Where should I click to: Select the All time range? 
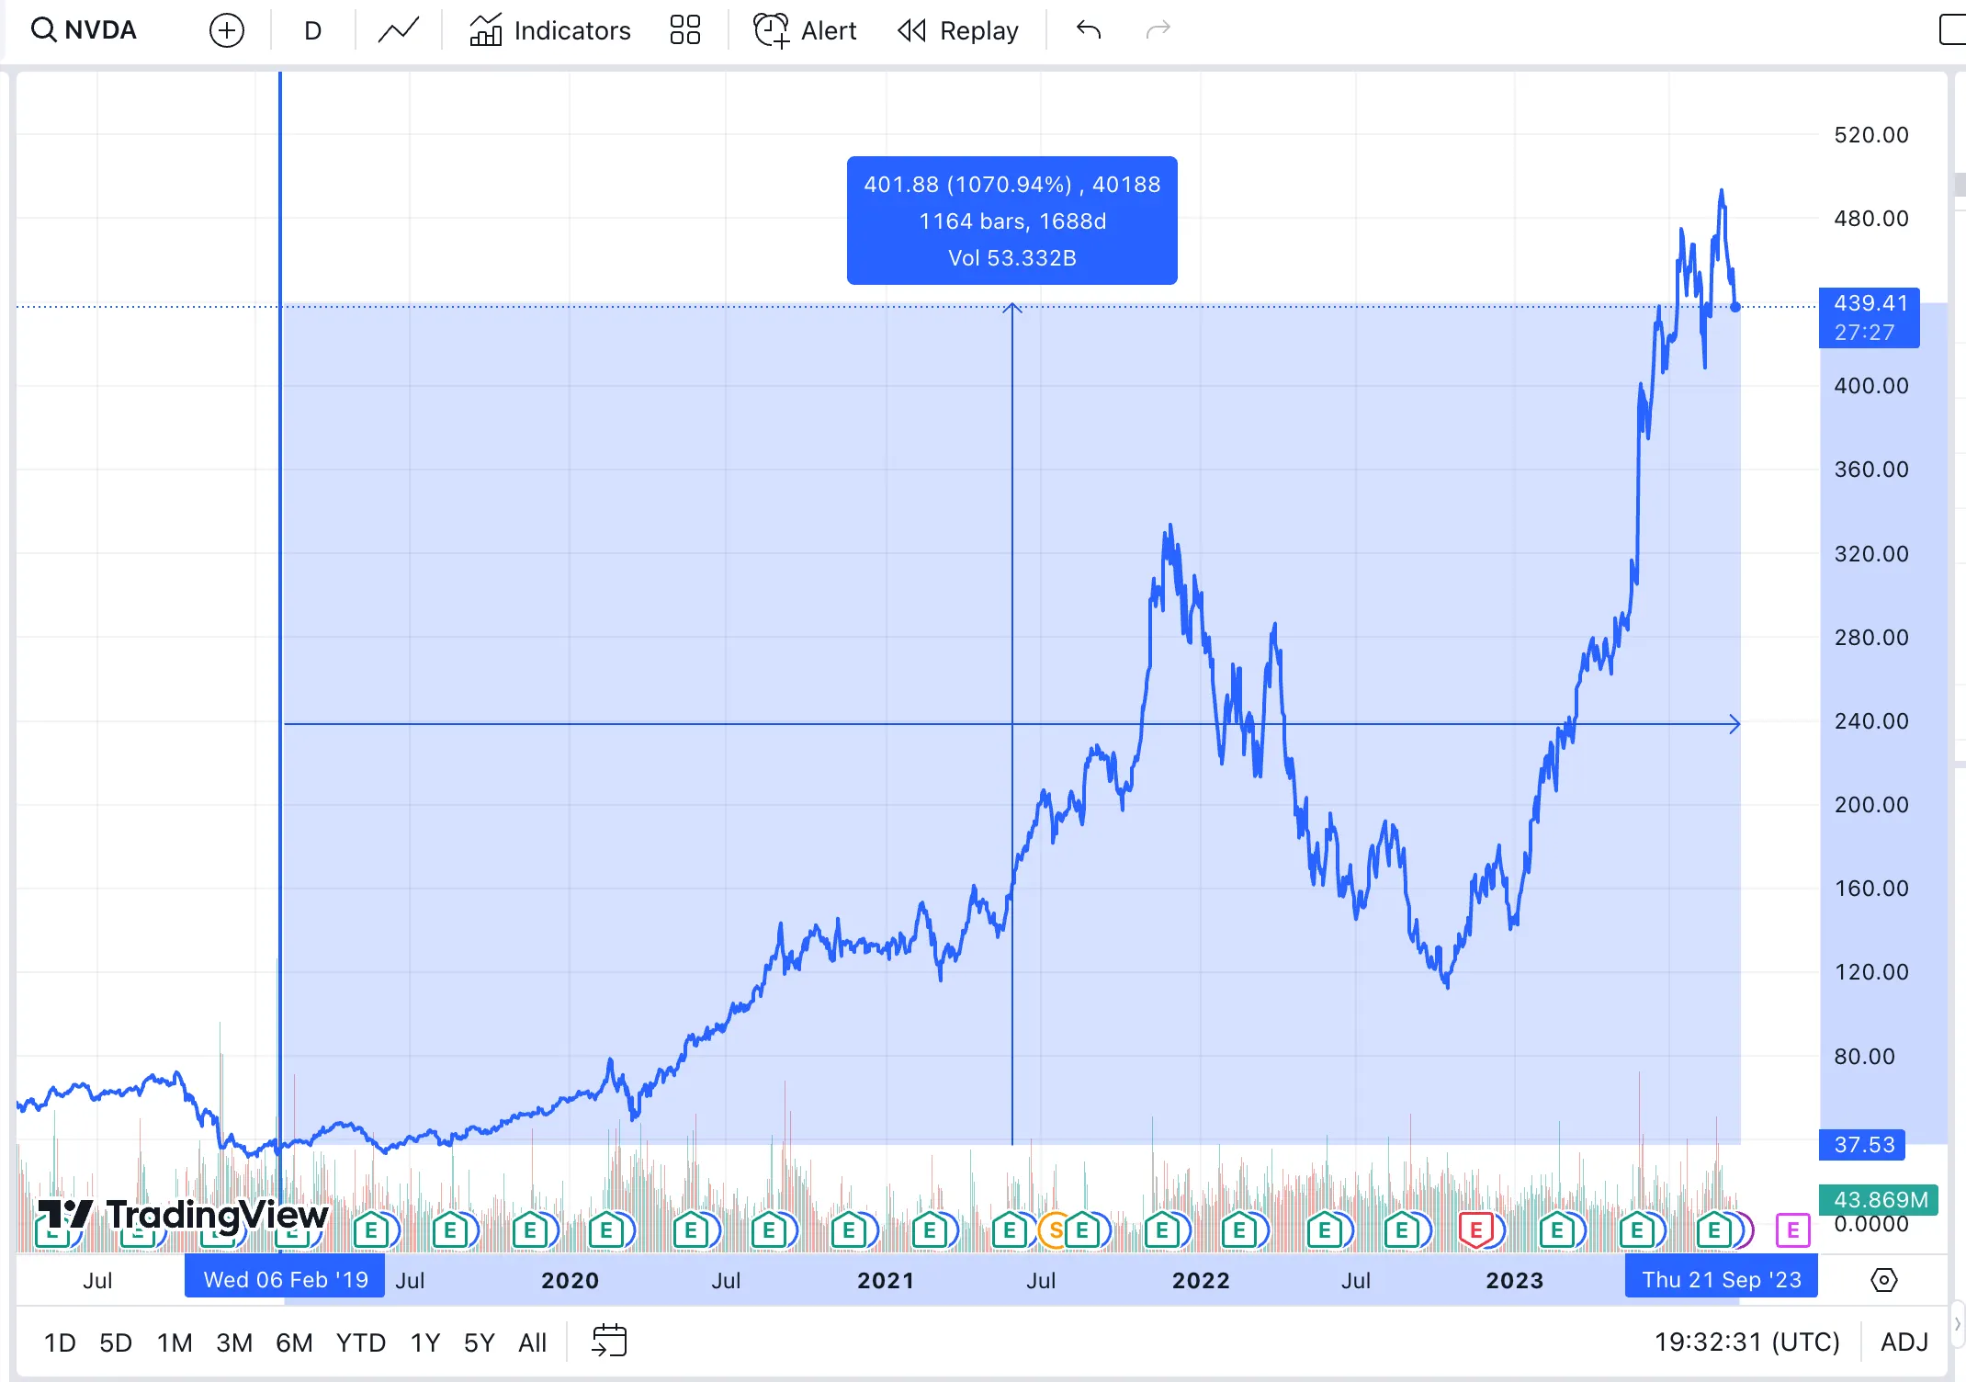(532, 1342)
